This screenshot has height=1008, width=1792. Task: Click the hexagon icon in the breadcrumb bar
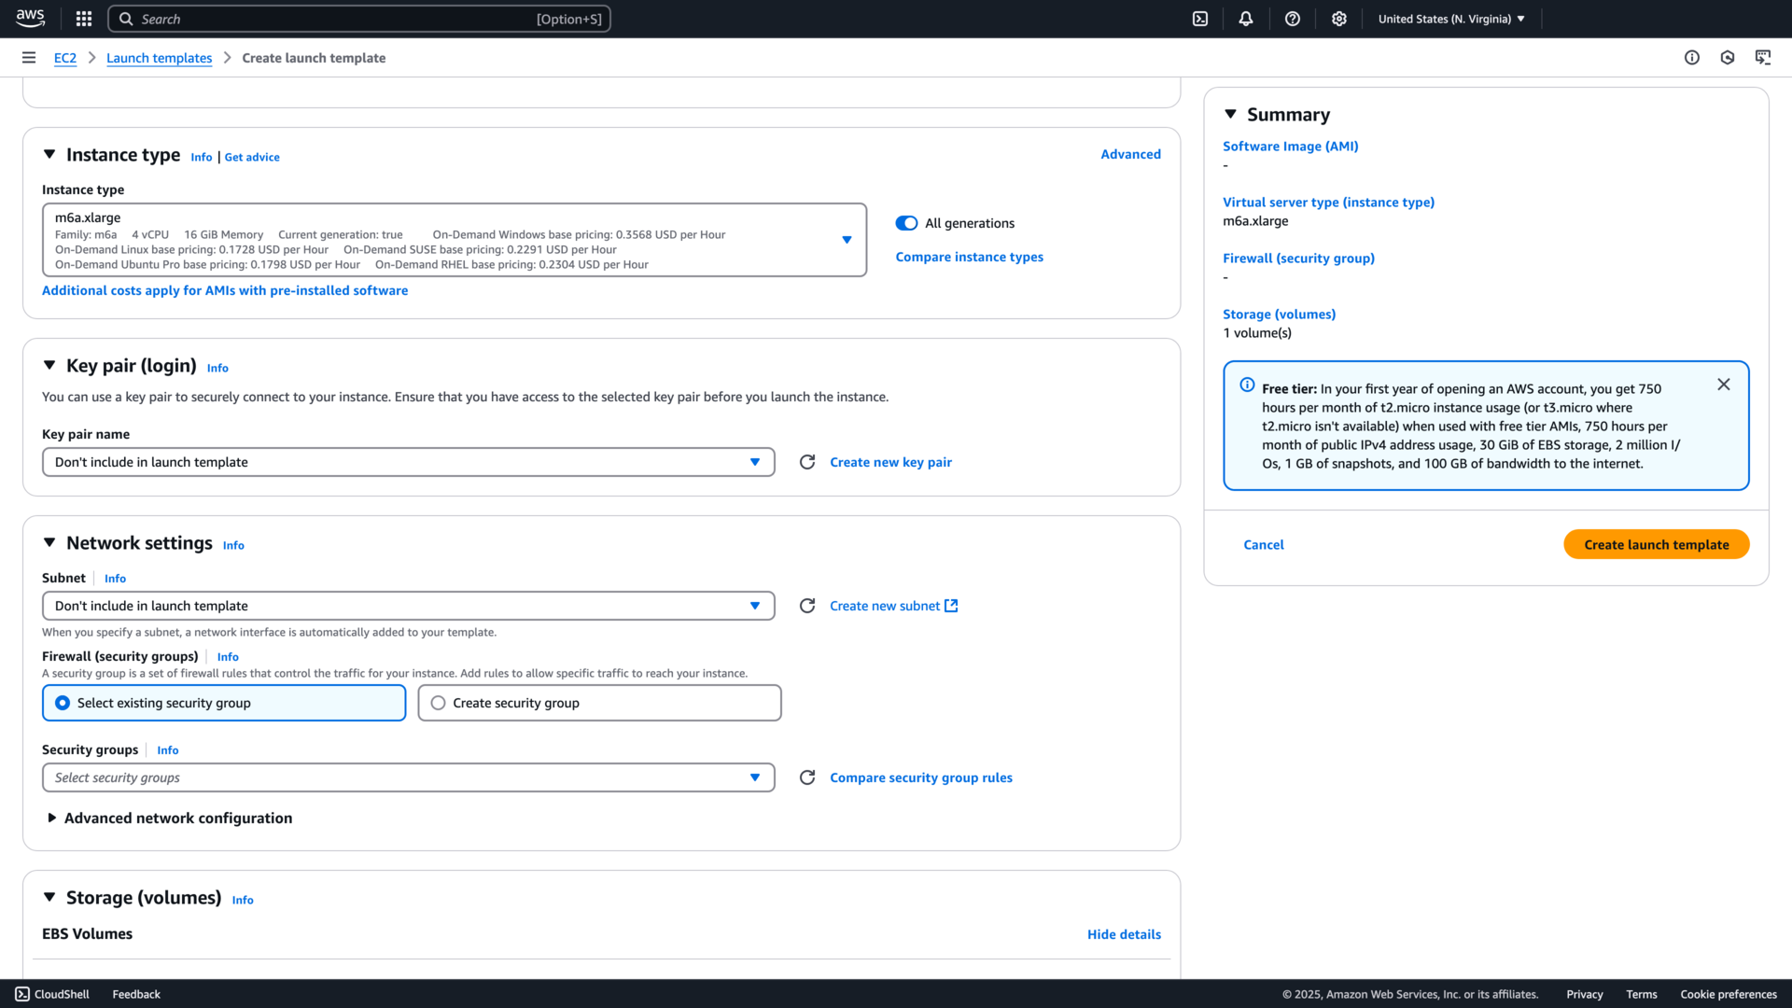click(1728, 58)
